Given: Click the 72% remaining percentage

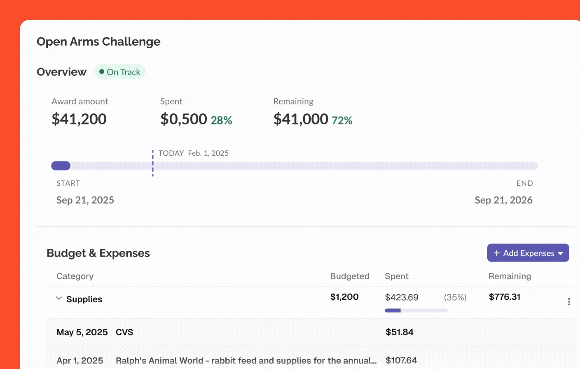Looking at the screenshot, I should (x=342, y=120).
